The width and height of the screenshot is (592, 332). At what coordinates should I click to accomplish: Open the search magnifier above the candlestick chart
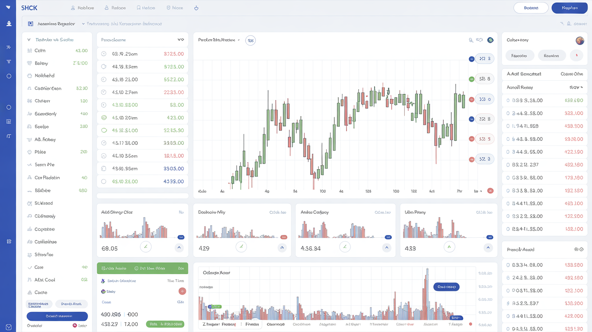(x=471, y=40)
